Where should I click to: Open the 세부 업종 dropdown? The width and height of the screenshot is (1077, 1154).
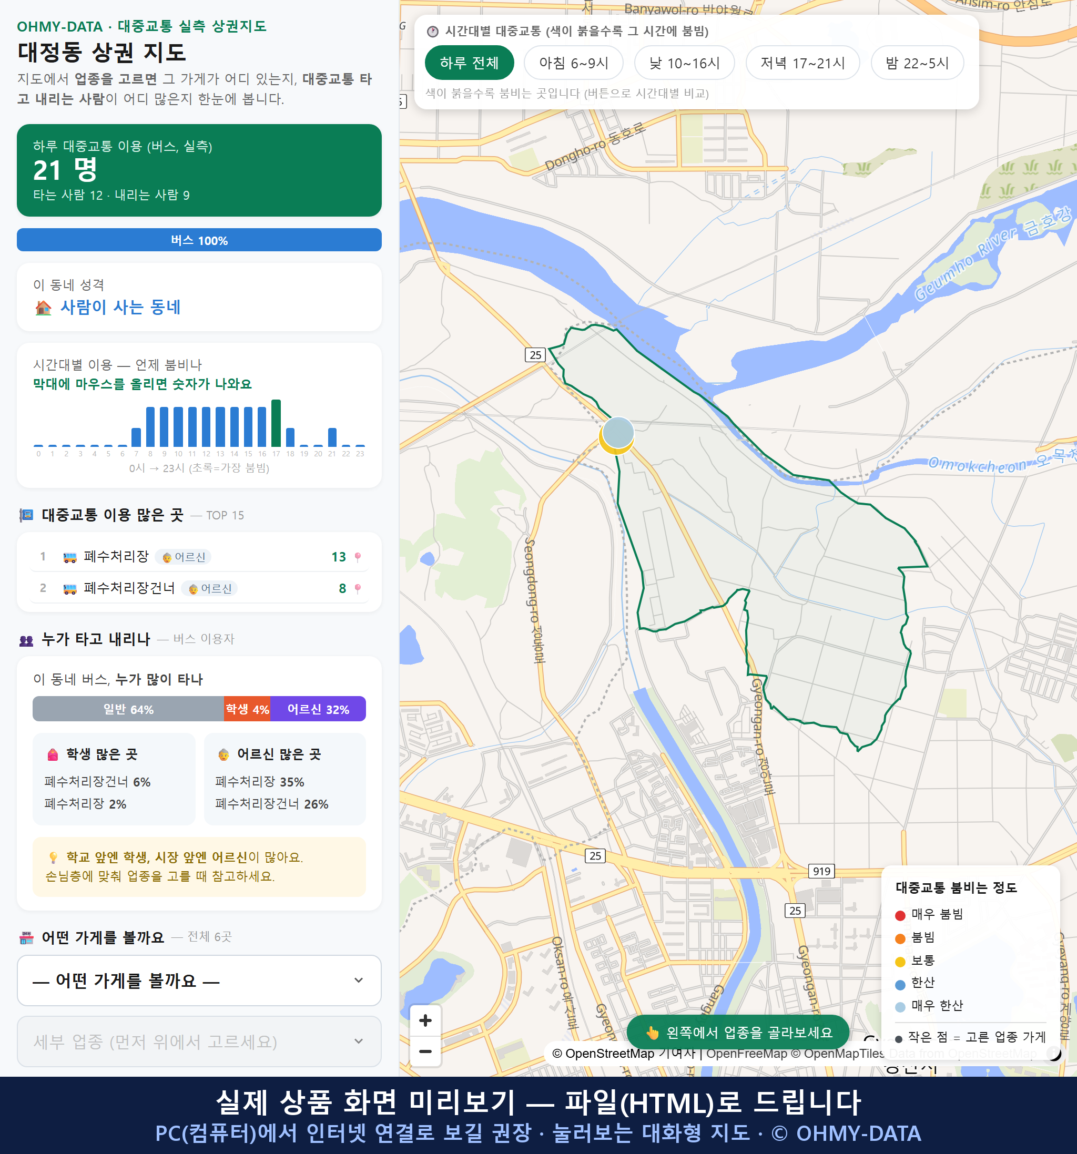(199, 1041)
